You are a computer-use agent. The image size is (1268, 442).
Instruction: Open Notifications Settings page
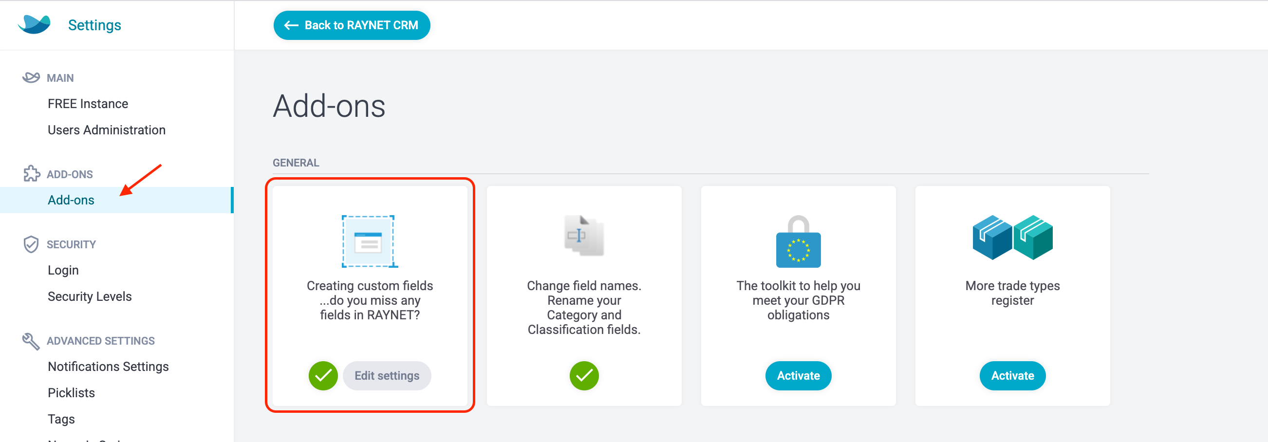108,367
